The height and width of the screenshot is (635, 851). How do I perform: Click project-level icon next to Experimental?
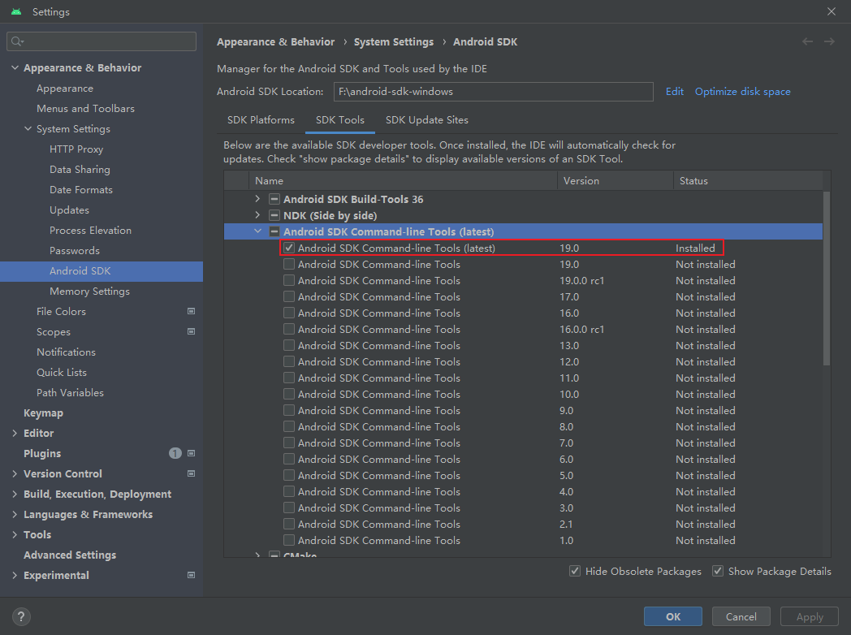191,575
